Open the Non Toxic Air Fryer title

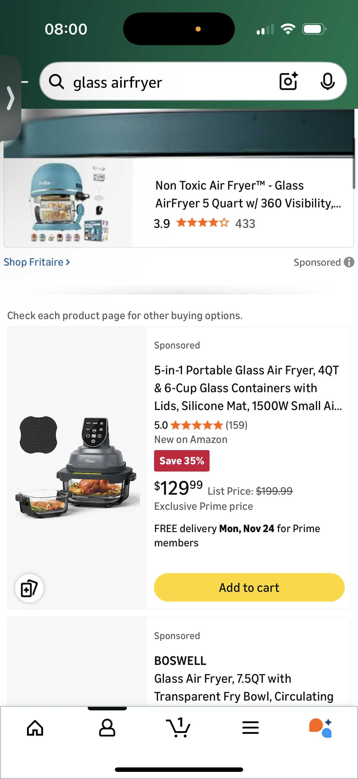[248, 194]
